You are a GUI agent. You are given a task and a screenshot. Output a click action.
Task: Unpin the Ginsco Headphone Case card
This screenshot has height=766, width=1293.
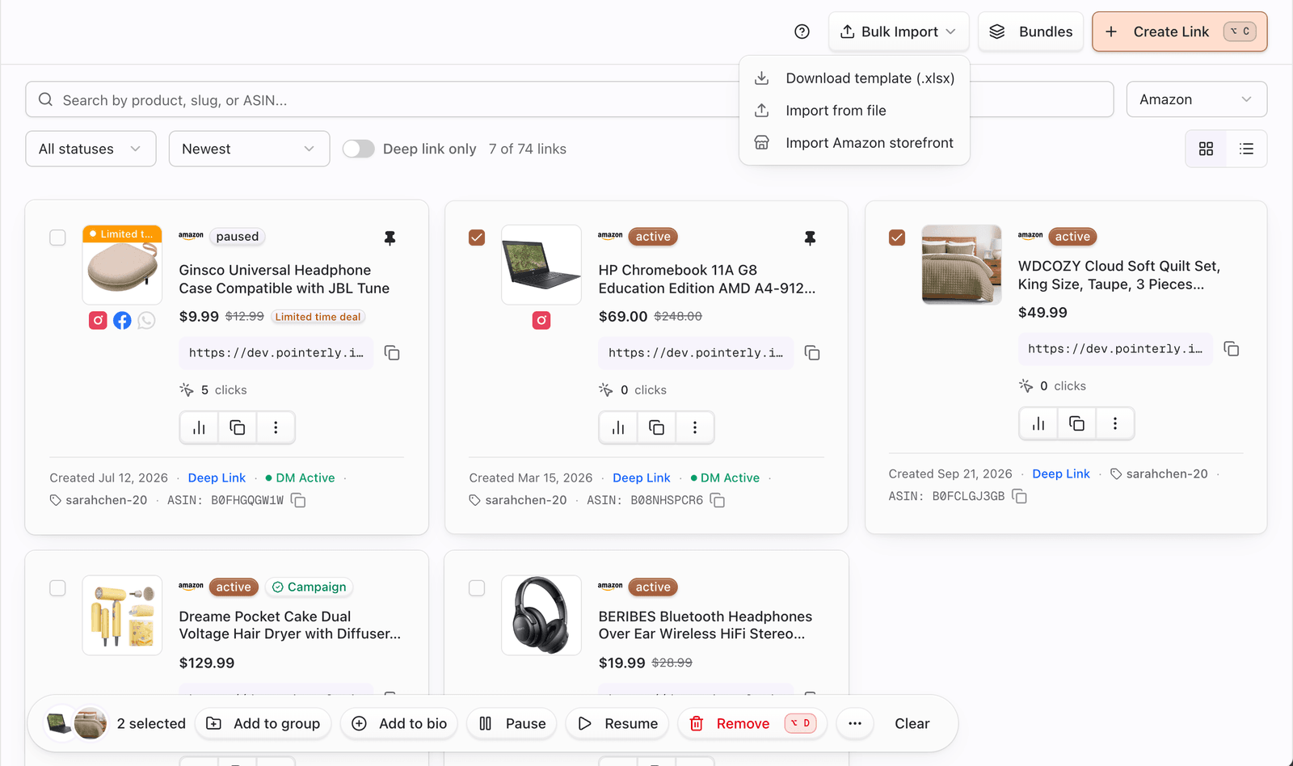point(390,238)
